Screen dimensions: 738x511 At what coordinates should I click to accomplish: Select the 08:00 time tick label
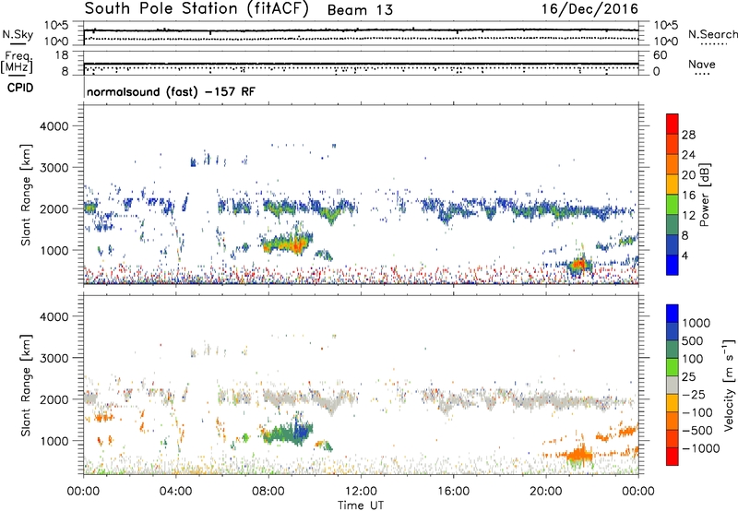[x=268, y=492]
